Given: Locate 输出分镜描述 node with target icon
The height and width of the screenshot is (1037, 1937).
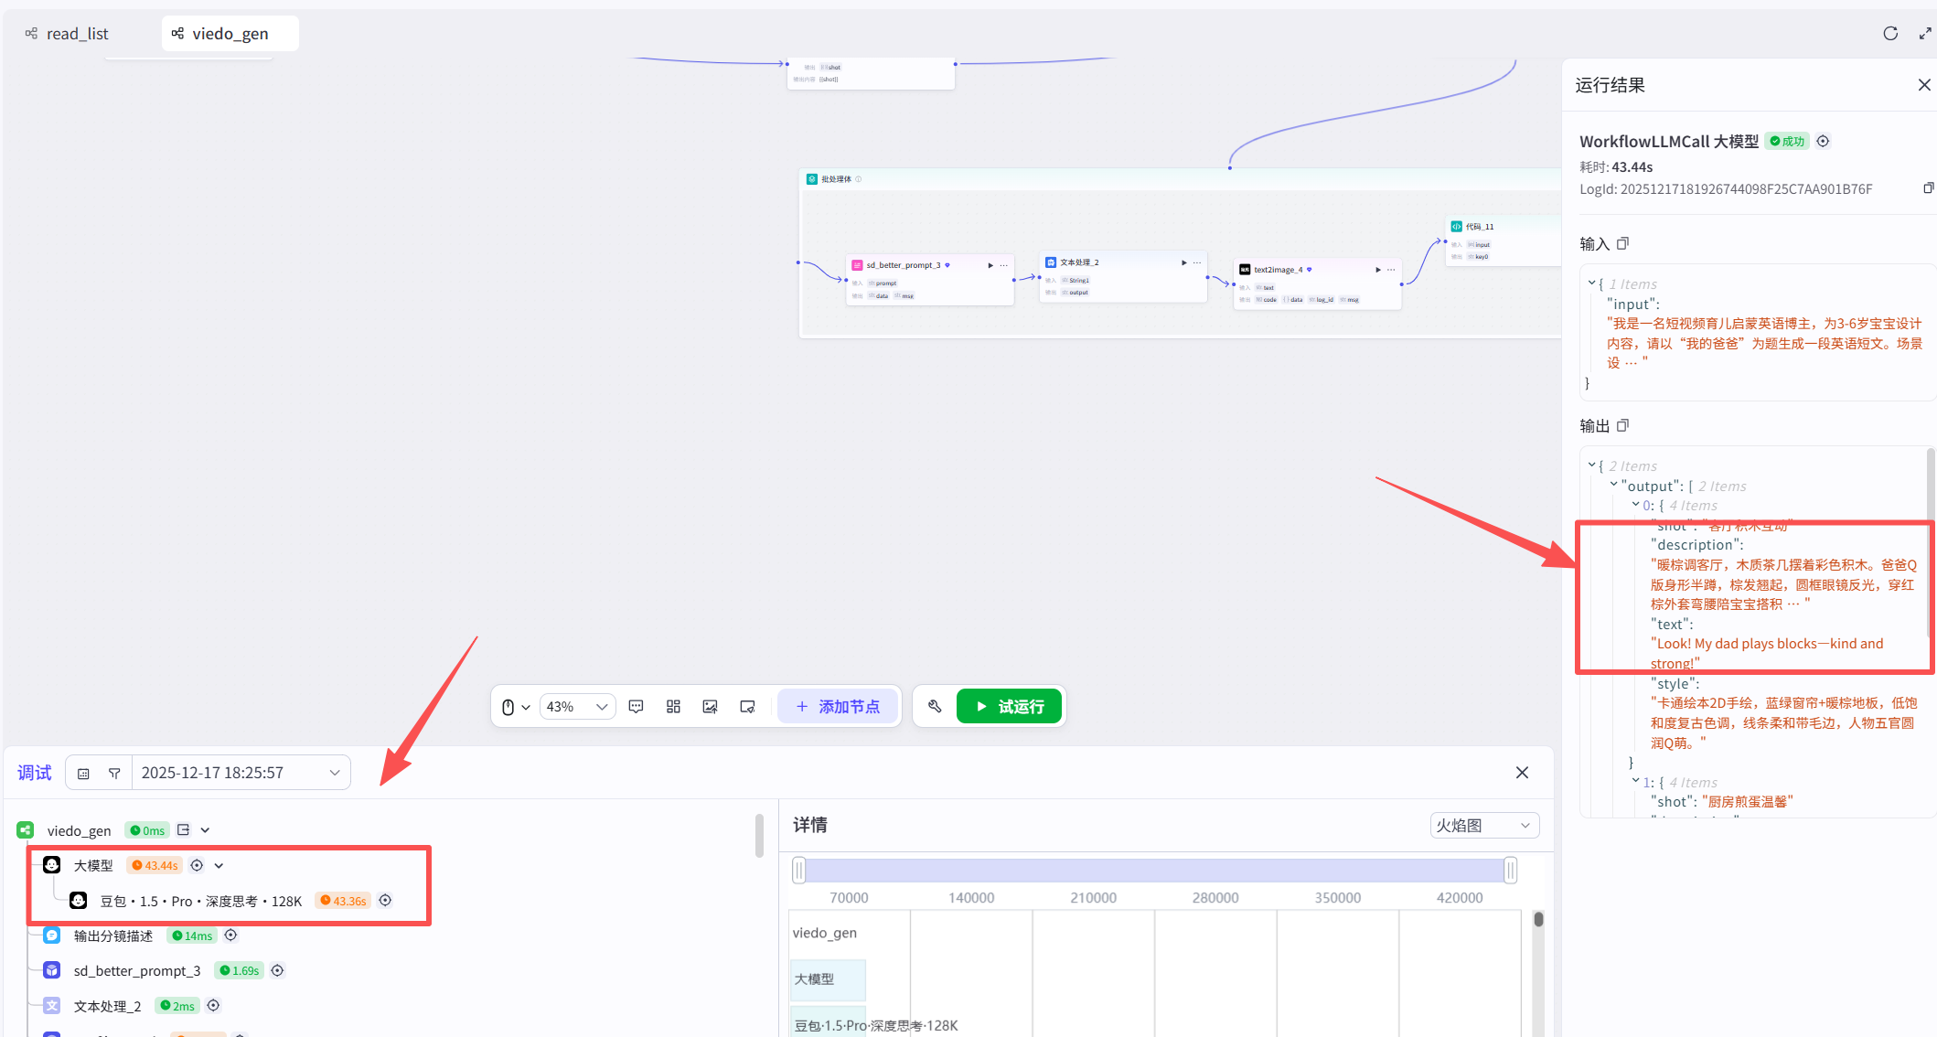Looking at the screenshot, I should (231, 935).
